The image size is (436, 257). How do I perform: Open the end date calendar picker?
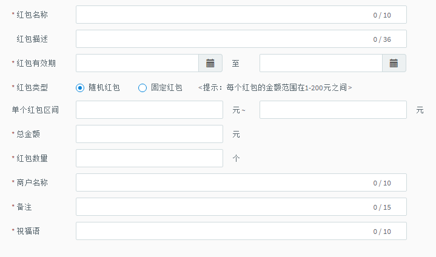[x=394, y=64]
